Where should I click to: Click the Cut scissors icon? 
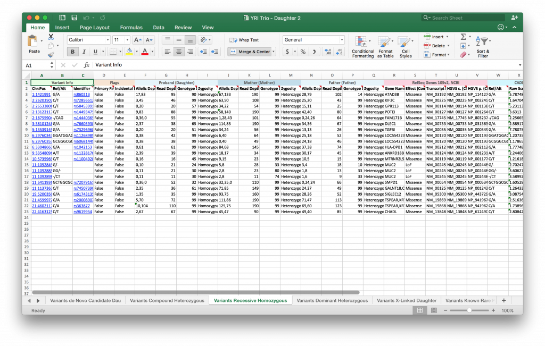coord(51,37)
